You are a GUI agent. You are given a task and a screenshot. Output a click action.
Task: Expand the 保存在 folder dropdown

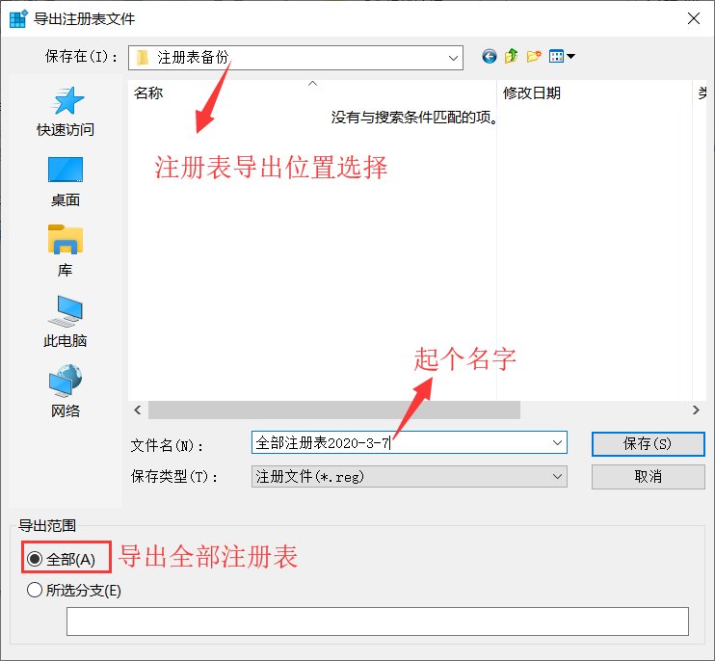click(453, 58)
